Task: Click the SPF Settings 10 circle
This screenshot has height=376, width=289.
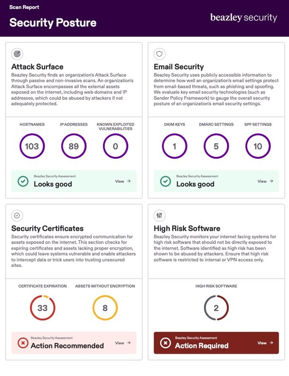Action: pyautogui.click(x=258, y=146)
